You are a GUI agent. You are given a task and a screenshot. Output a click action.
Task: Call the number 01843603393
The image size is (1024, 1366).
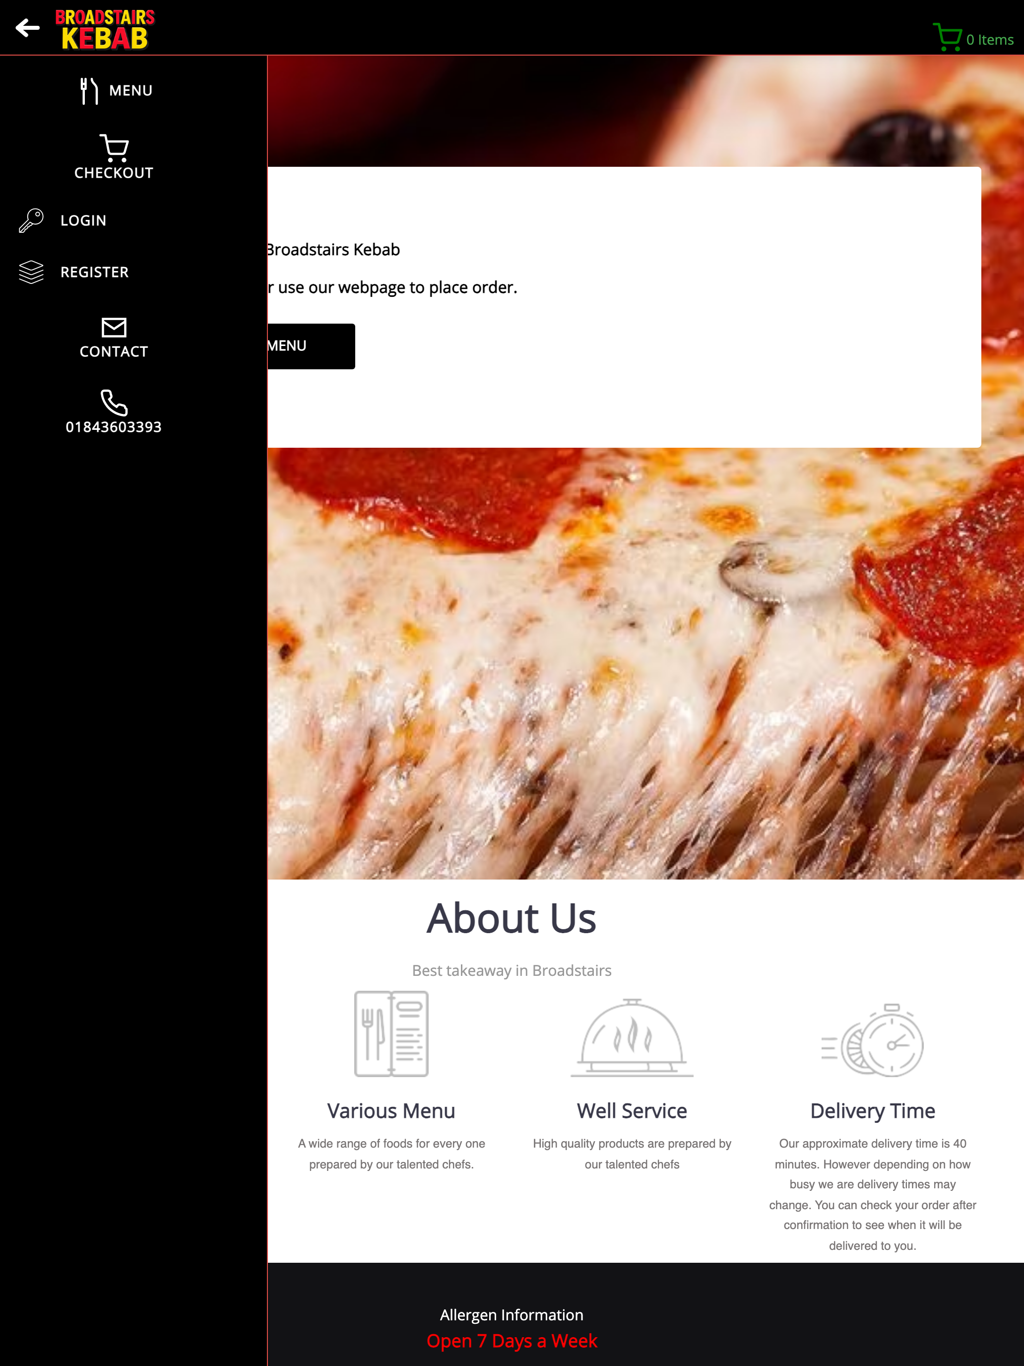(x=114, y=427)
